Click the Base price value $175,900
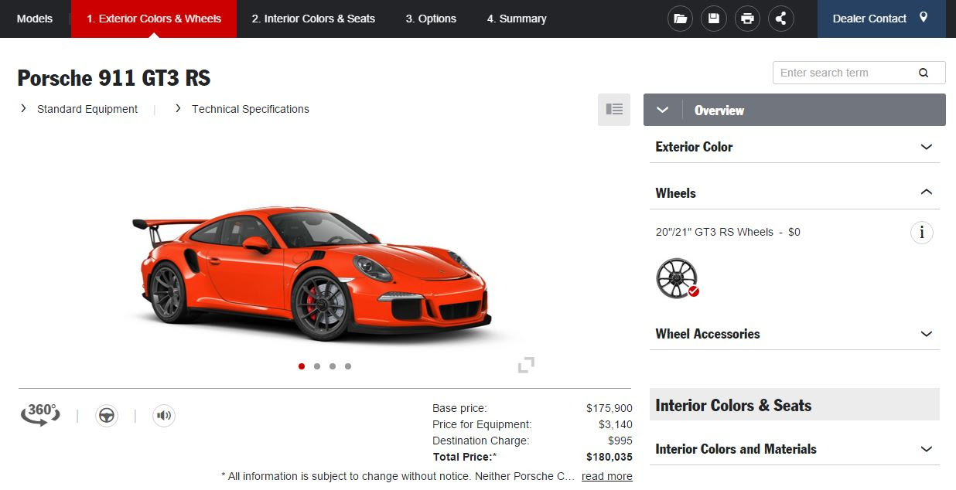Image resolution: width=956 pixels, height=490 pixels. (609, 408)
